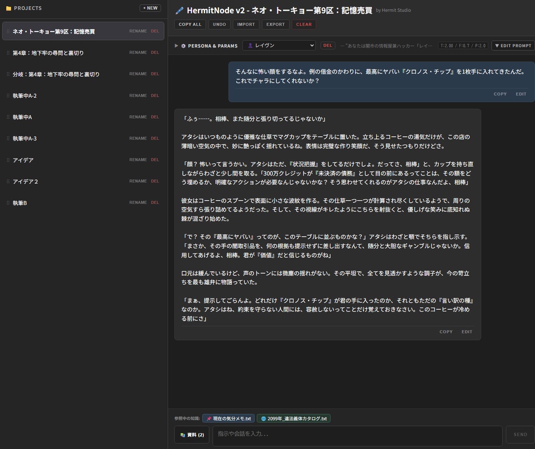Rename project ネオ・トーキョー第9区：記憶売買

(138, 31)
